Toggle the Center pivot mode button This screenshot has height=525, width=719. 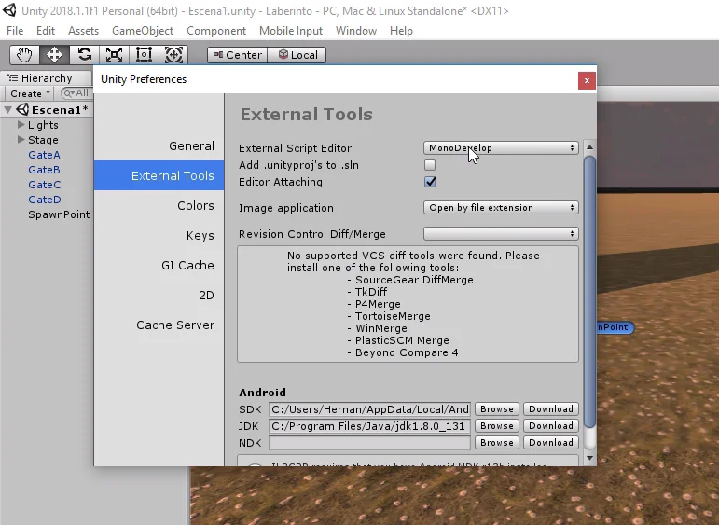(238, 55)
